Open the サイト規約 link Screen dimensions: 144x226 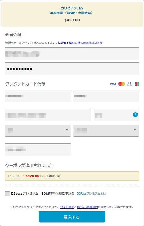[x=67, y=207]
